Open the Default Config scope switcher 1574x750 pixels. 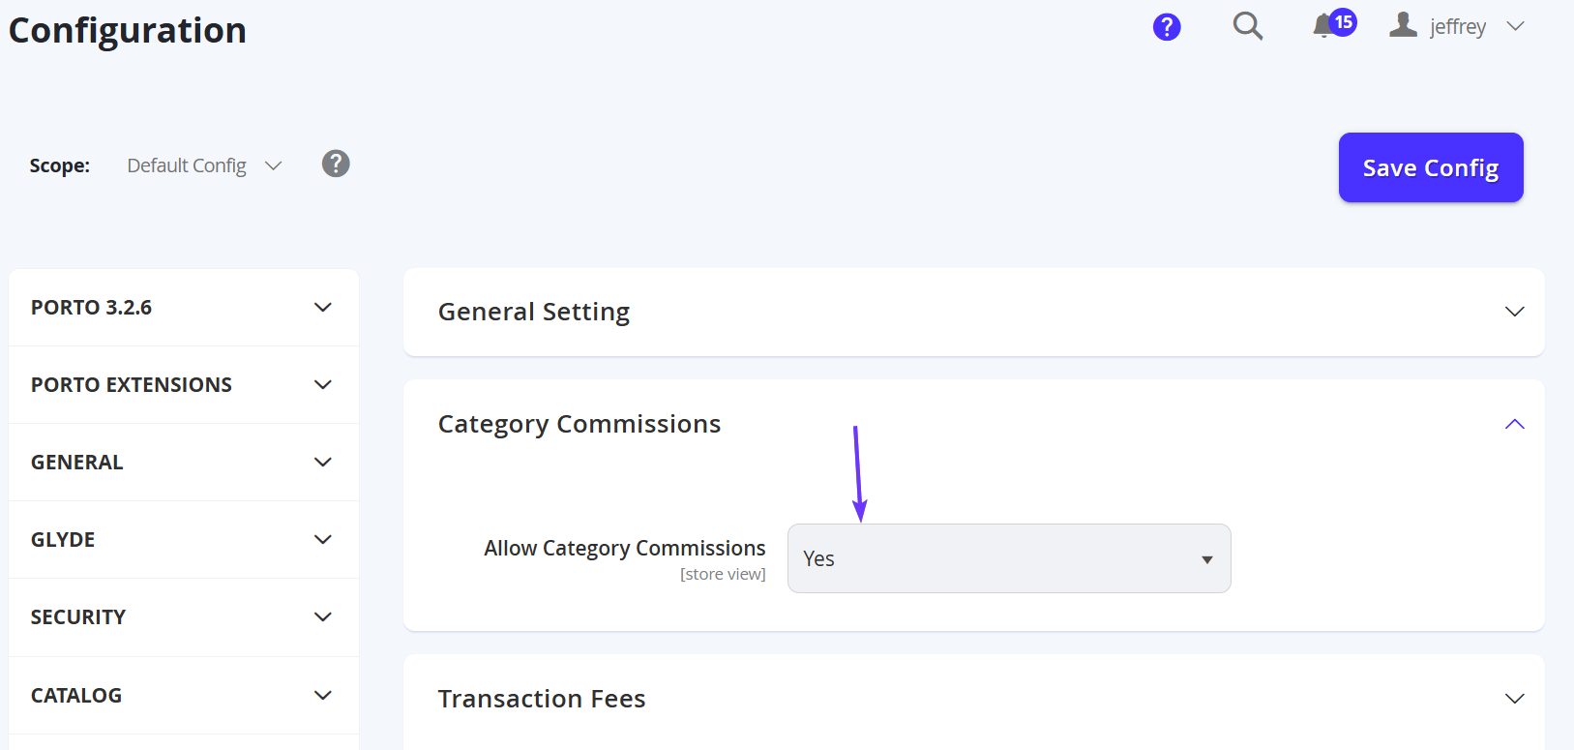204,165
